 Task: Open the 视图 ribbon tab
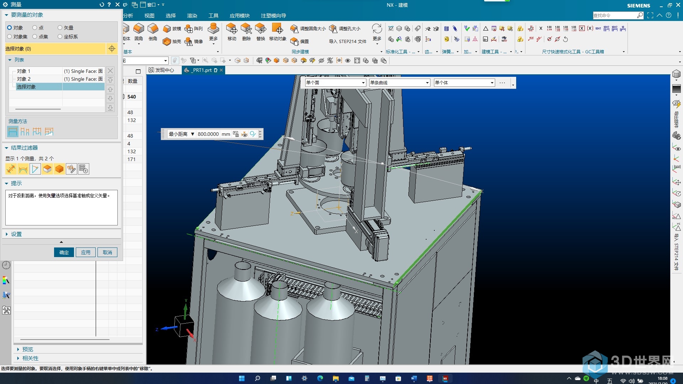149,16
